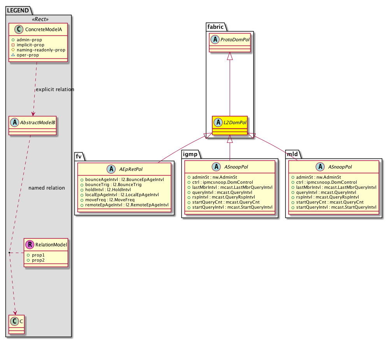This screenshot has height=341, width=390.
Task: Click the triangle marker next to oper-prop
Action: [x=13, y=55]
